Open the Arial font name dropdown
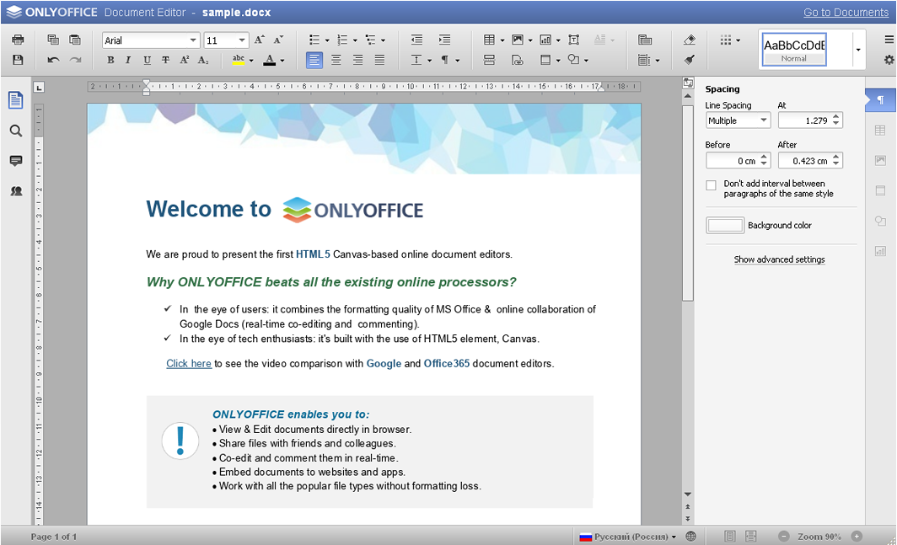Image resolution: width=897 pixels, height=545 pixels. (x=193, y=40)
